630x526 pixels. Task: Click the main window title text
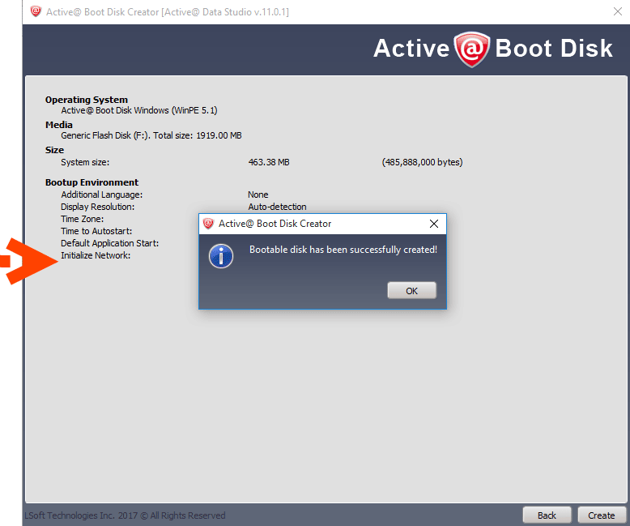pos(167,12)
